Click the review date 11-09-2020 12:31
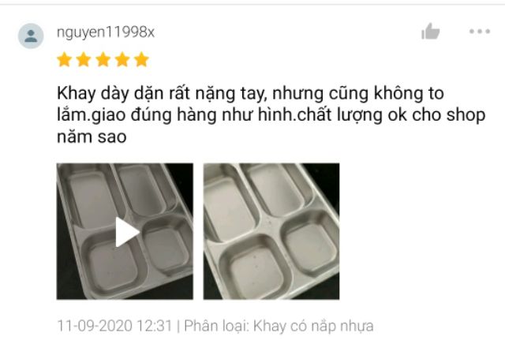 coord(114,326)
